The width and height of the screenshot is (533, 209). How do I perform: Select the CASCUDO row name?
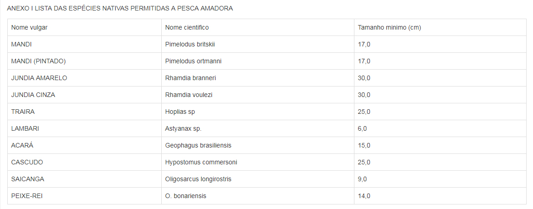click(27, 162)
